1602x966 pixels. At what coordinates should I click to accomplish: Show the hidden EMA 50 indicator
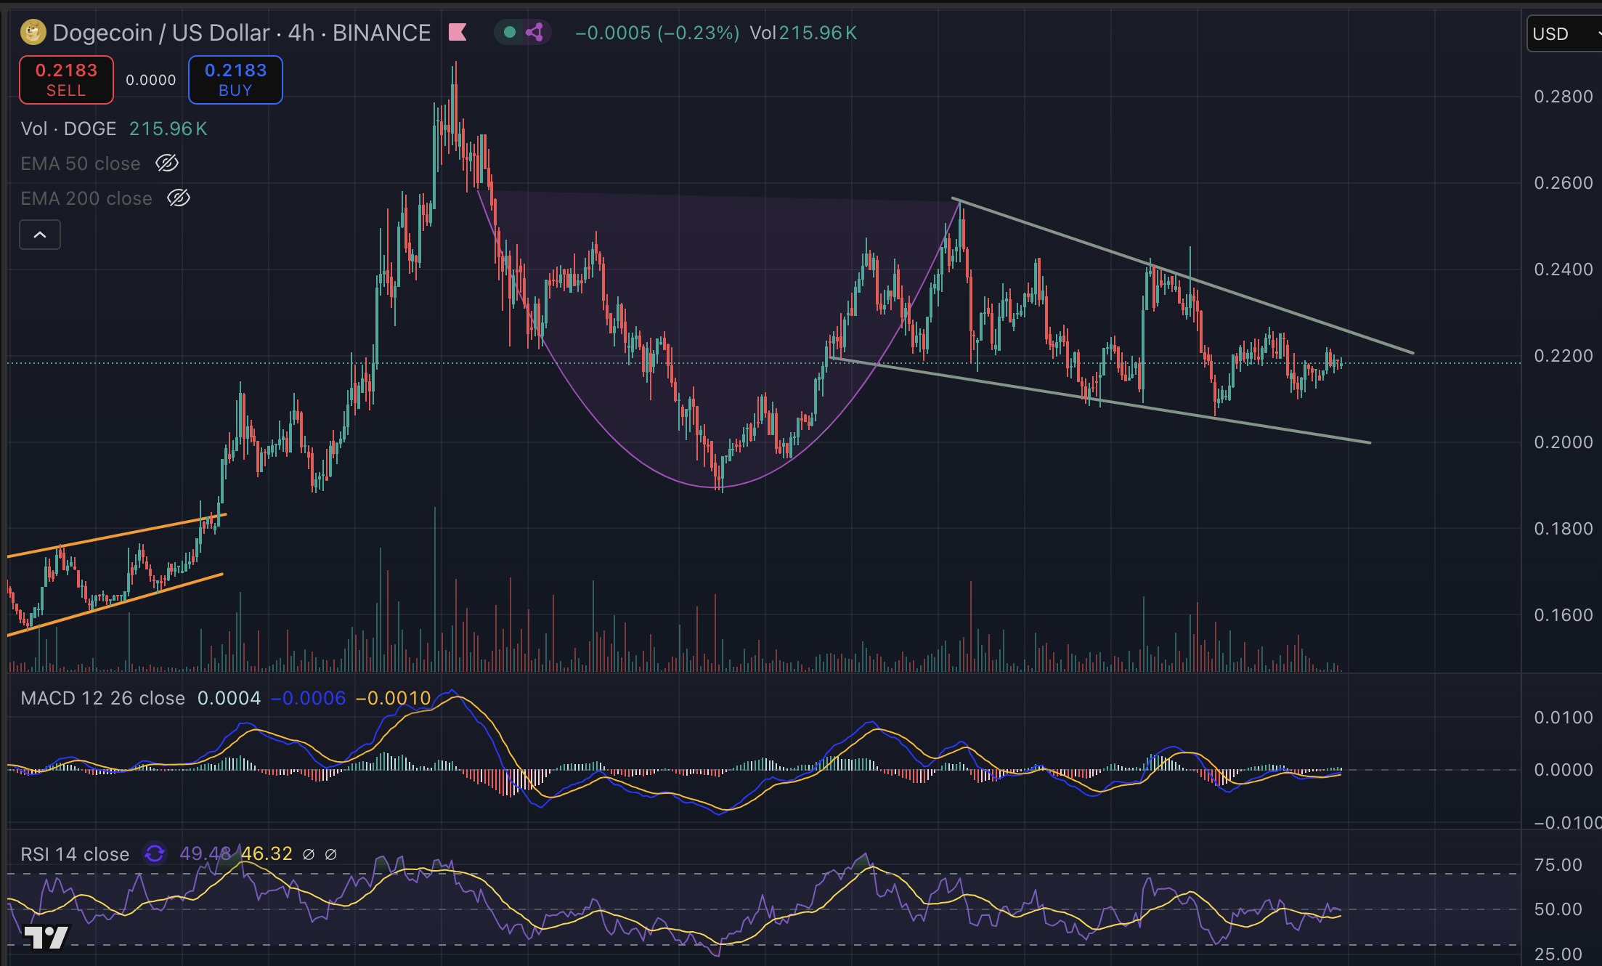[x=167, y=163]
